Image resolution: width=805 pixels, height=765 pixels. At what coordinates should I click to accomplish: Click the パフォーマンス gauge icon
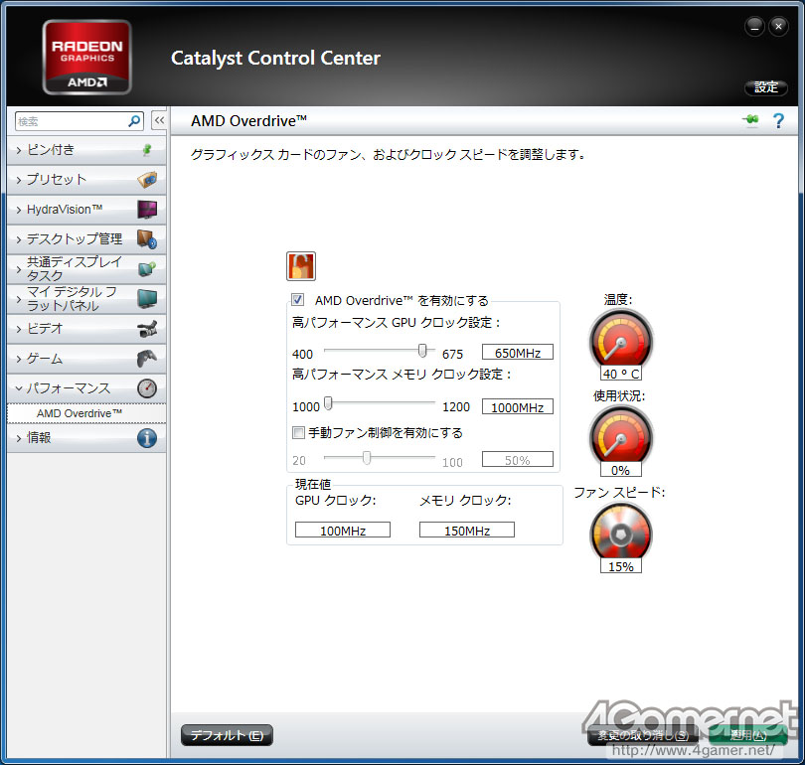pyautogui.click(x=147, y=388)
